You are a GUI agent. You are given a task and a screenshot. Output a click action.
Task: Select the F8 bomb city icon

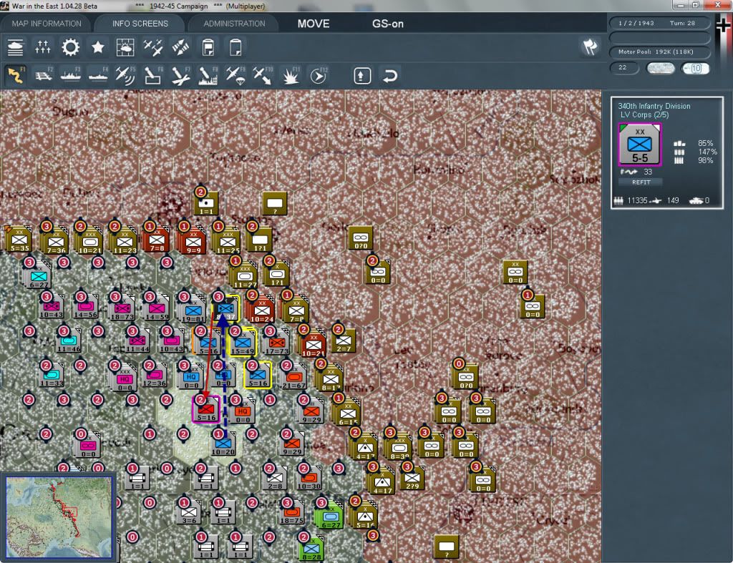208,75
